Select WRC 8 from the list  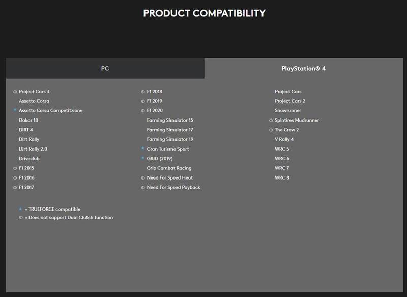282,177
